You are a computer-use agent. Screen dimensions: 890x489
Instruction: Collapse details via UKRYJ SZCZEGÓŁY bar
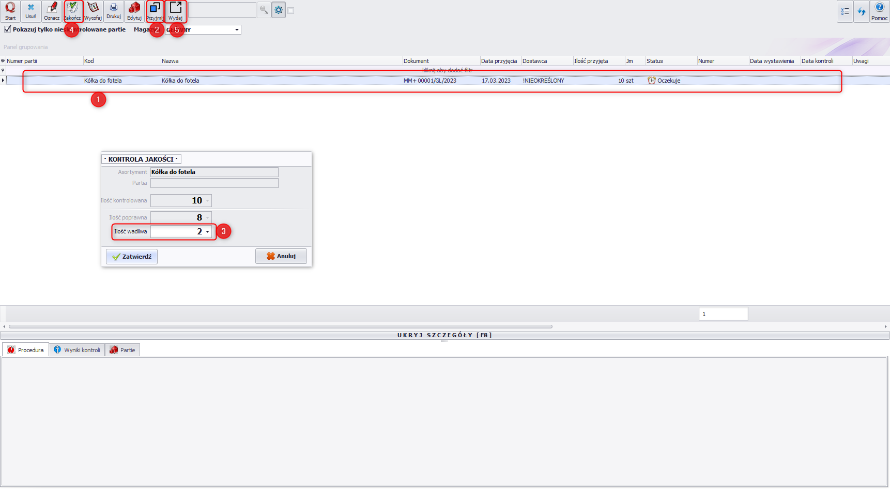tap(444, 335)
